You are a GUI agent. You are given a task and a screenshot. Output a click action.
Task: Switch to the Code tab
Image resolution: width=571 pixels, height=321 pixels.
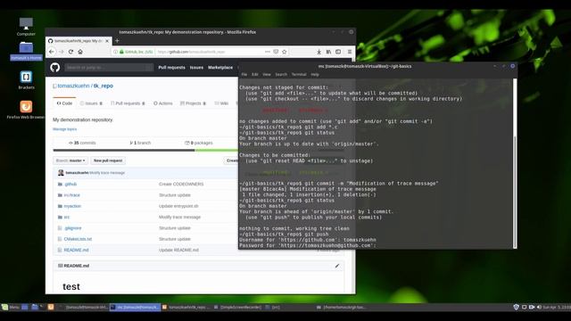pyautogui.click(x=64, y=103)
